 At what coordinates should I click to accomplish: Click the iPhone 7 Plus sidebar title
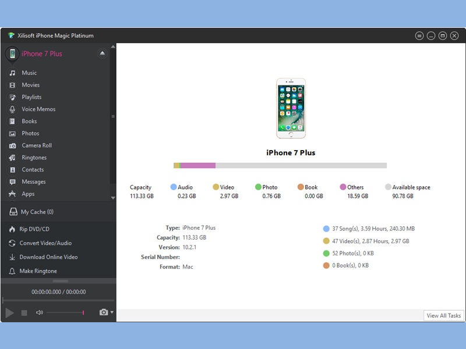tap(41, 54)
